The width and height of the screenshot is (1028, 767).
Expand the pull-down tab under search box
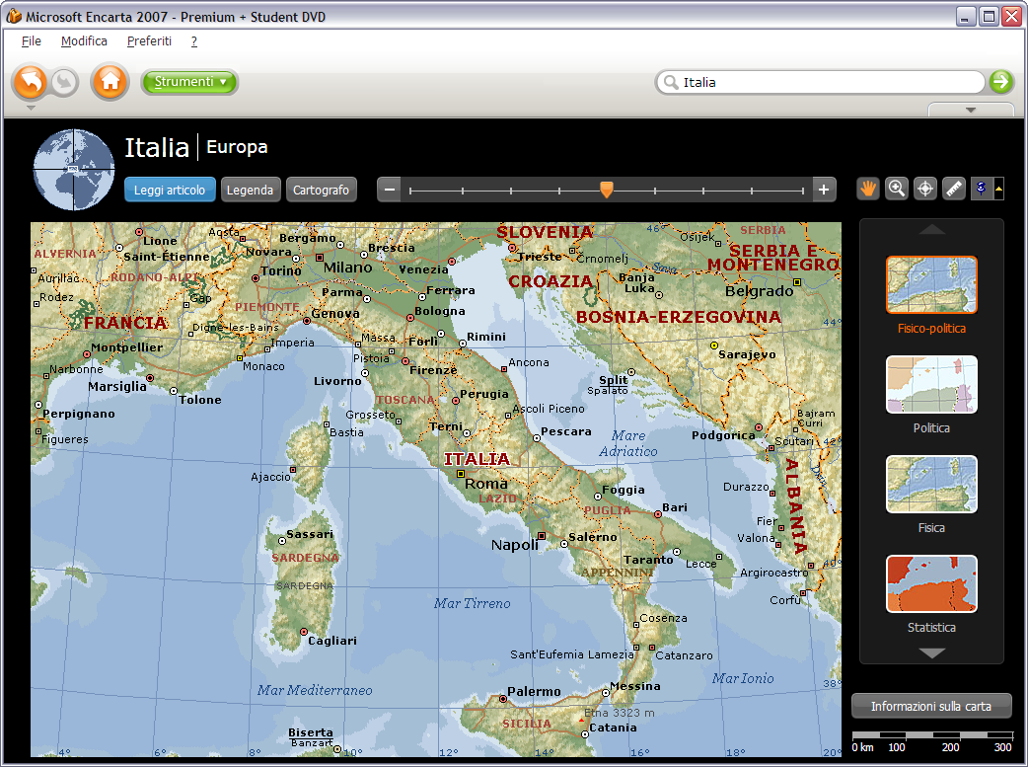pos(971,110)
